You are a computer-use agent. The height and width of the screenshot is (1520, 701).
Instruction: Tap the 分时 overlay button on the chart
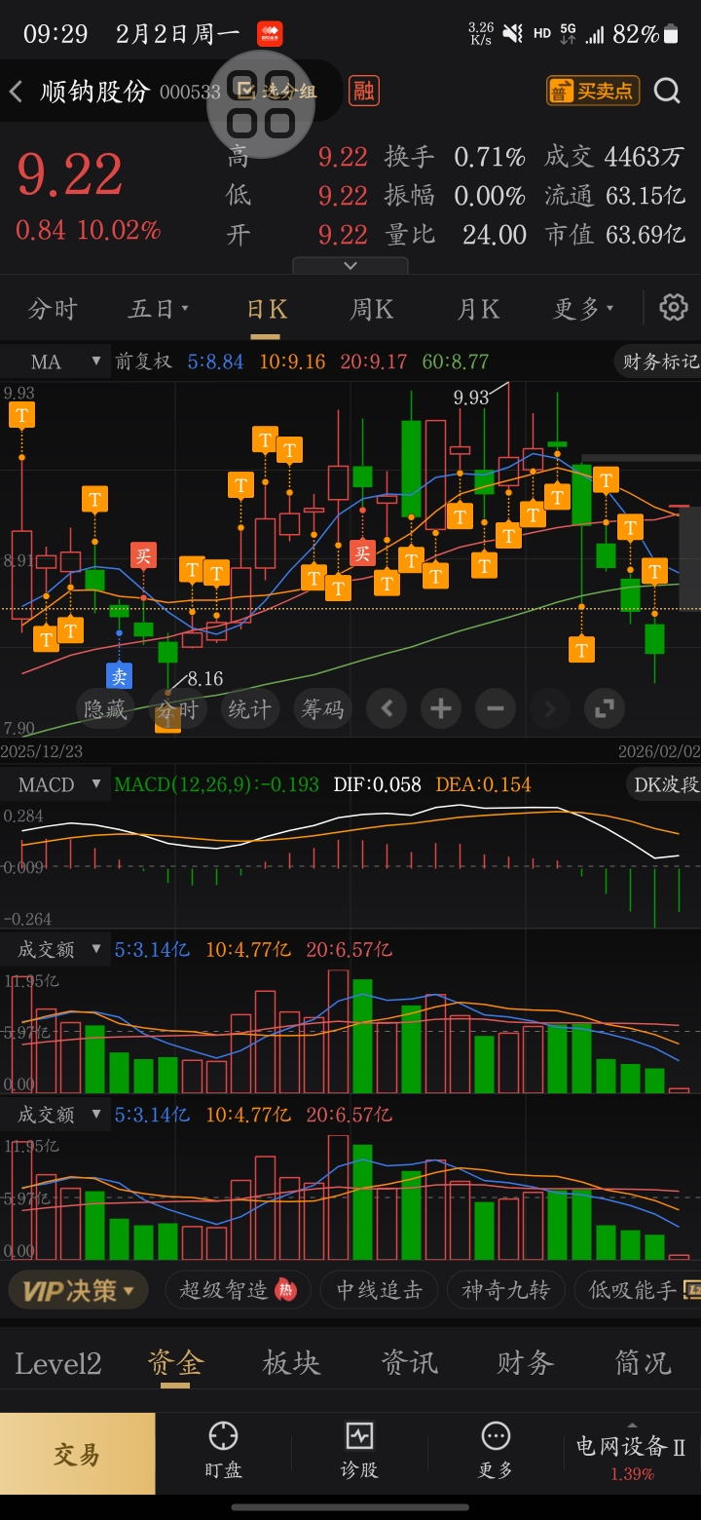178,708
